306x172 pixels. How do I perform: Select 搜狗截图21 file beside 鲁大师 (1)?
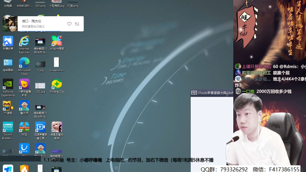click(56, 153)
